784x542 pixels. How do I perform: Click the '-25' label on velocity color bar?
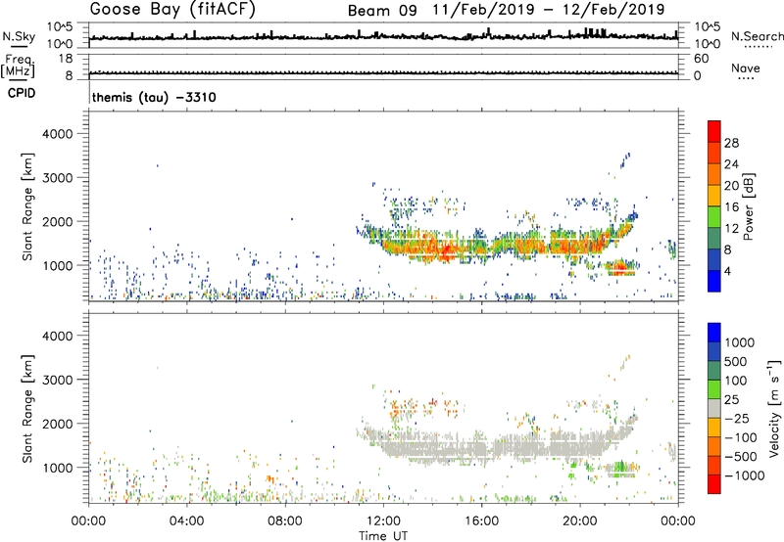(737, 418)
